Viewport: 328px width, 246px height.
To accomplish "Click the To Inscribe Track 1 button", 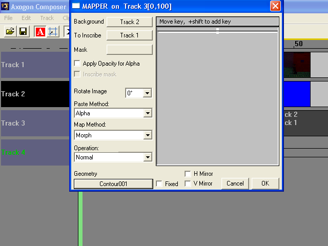I will [x=130, y=35].
